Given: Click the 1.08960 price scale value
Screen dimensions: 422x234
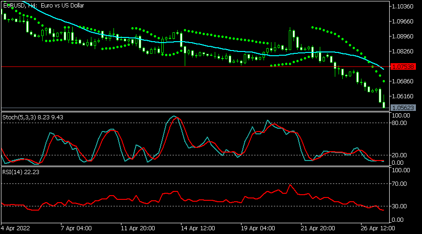Looking at the screenshot, I should 403,36.
